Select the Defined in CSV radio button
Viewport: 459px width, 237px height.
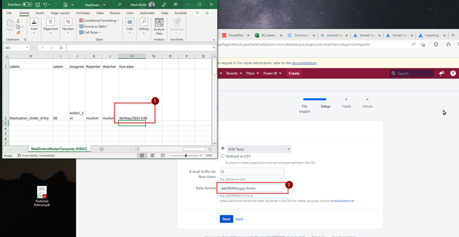click(223, 156)
